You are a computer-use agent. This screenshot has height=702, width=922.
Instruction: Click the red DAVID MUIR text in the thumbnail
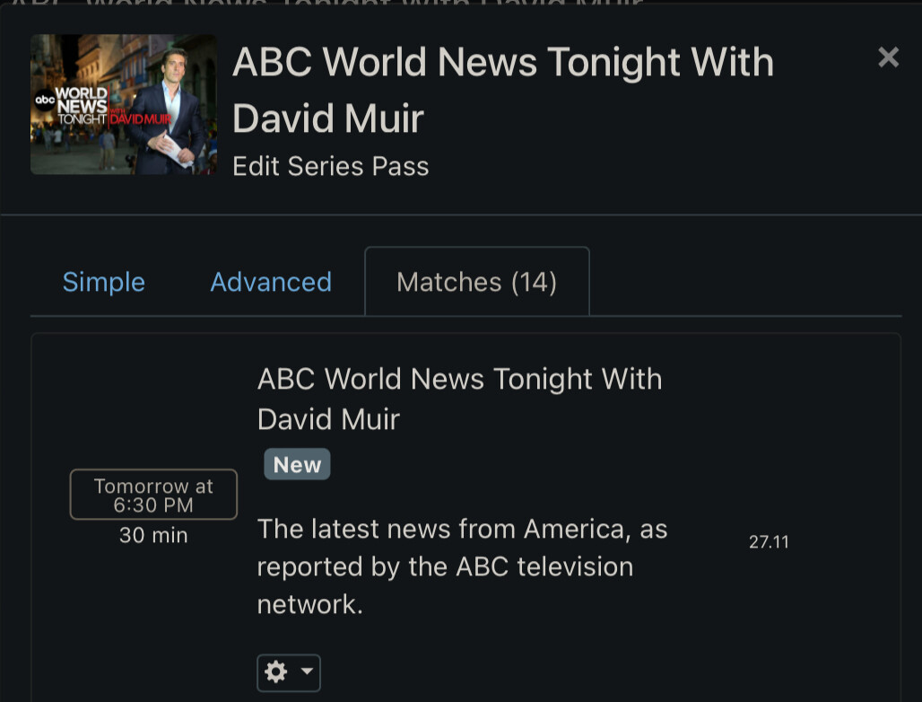coord(141,119)
